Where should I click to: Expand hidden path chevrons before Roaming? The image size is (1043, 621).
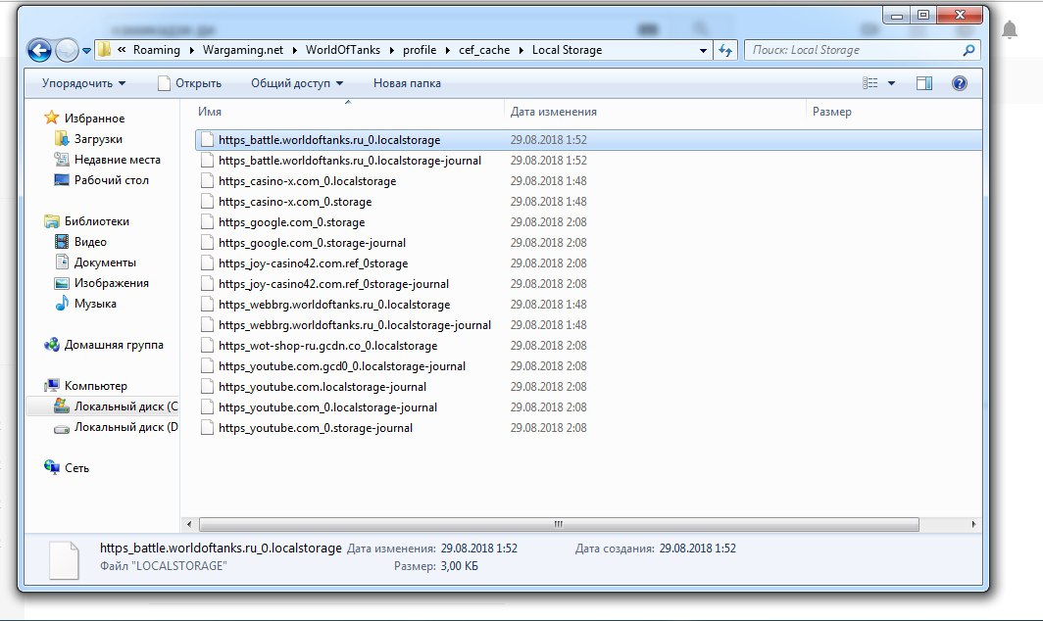122,50
